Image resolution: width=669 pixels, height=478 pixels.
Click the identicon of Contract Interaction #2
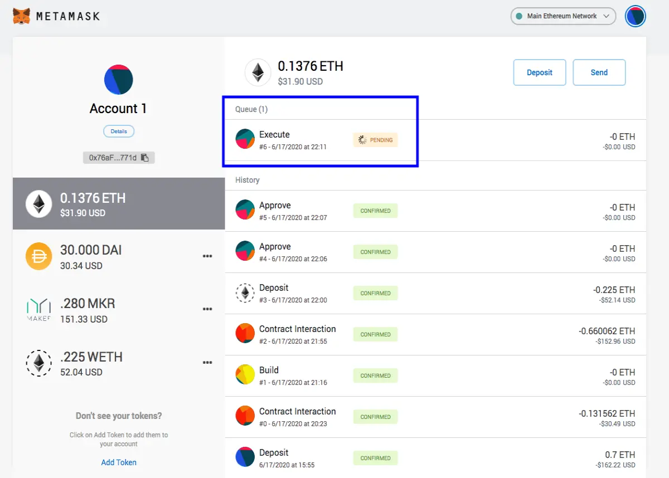tap(245, 333)
